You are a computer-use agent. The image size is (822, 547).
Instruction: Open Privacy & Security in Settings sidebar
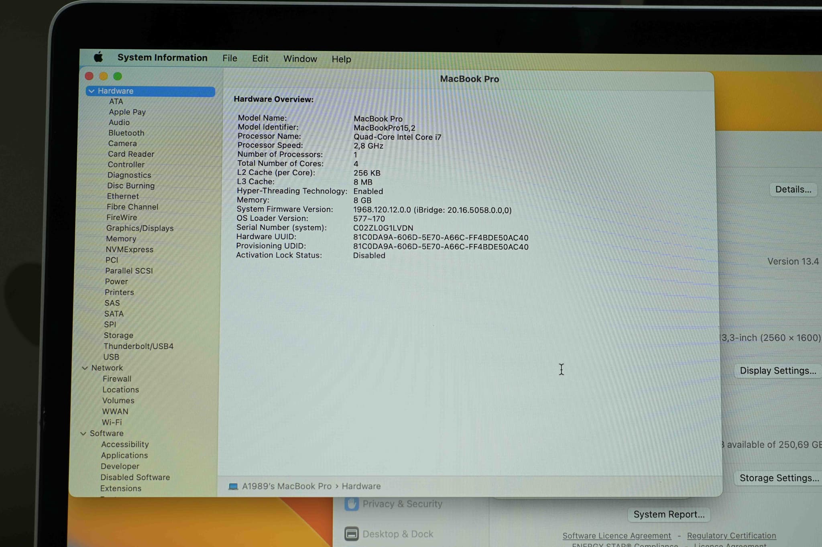click(x=402, y=504)
